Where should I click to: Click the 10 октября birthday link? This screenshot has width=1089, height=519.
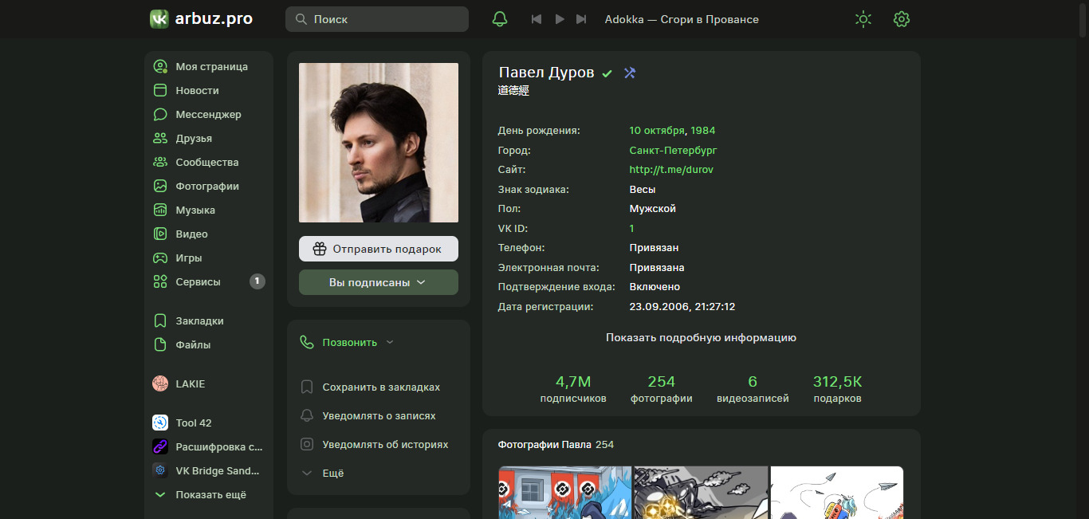(657, 131)
